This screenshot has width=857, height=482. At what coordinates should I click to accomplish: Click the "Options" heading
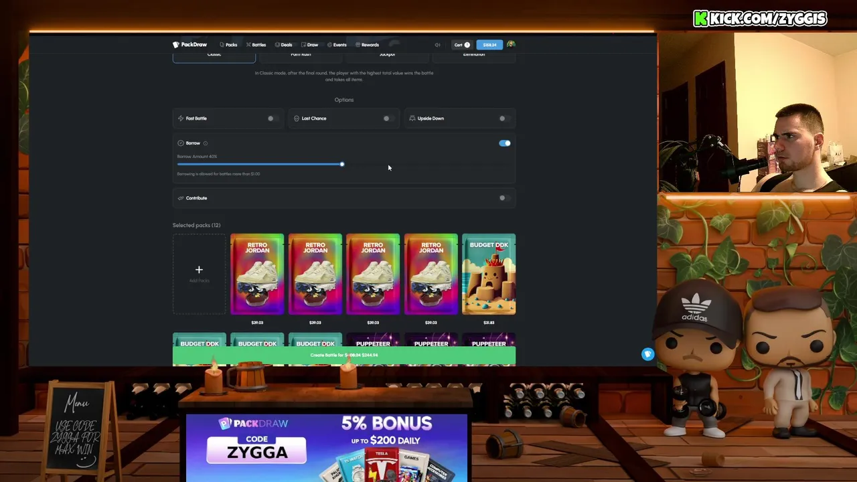[344, 100]
